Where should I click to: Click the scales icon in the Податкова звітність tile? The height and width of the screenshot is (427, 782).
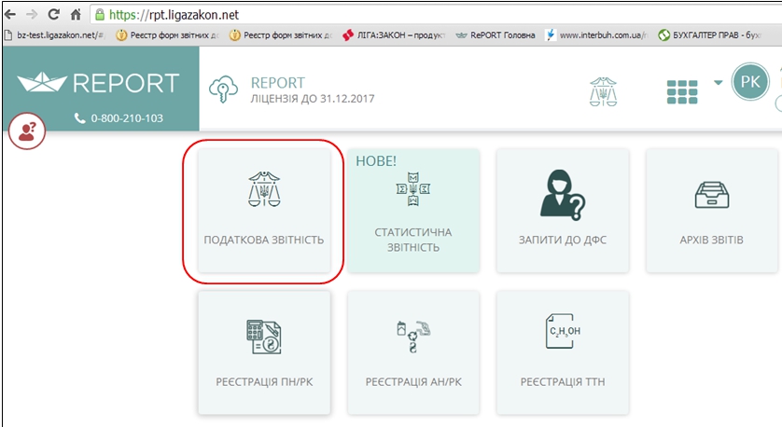pos(264,189)
